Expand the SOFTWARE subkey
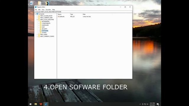 coord(39,31)
